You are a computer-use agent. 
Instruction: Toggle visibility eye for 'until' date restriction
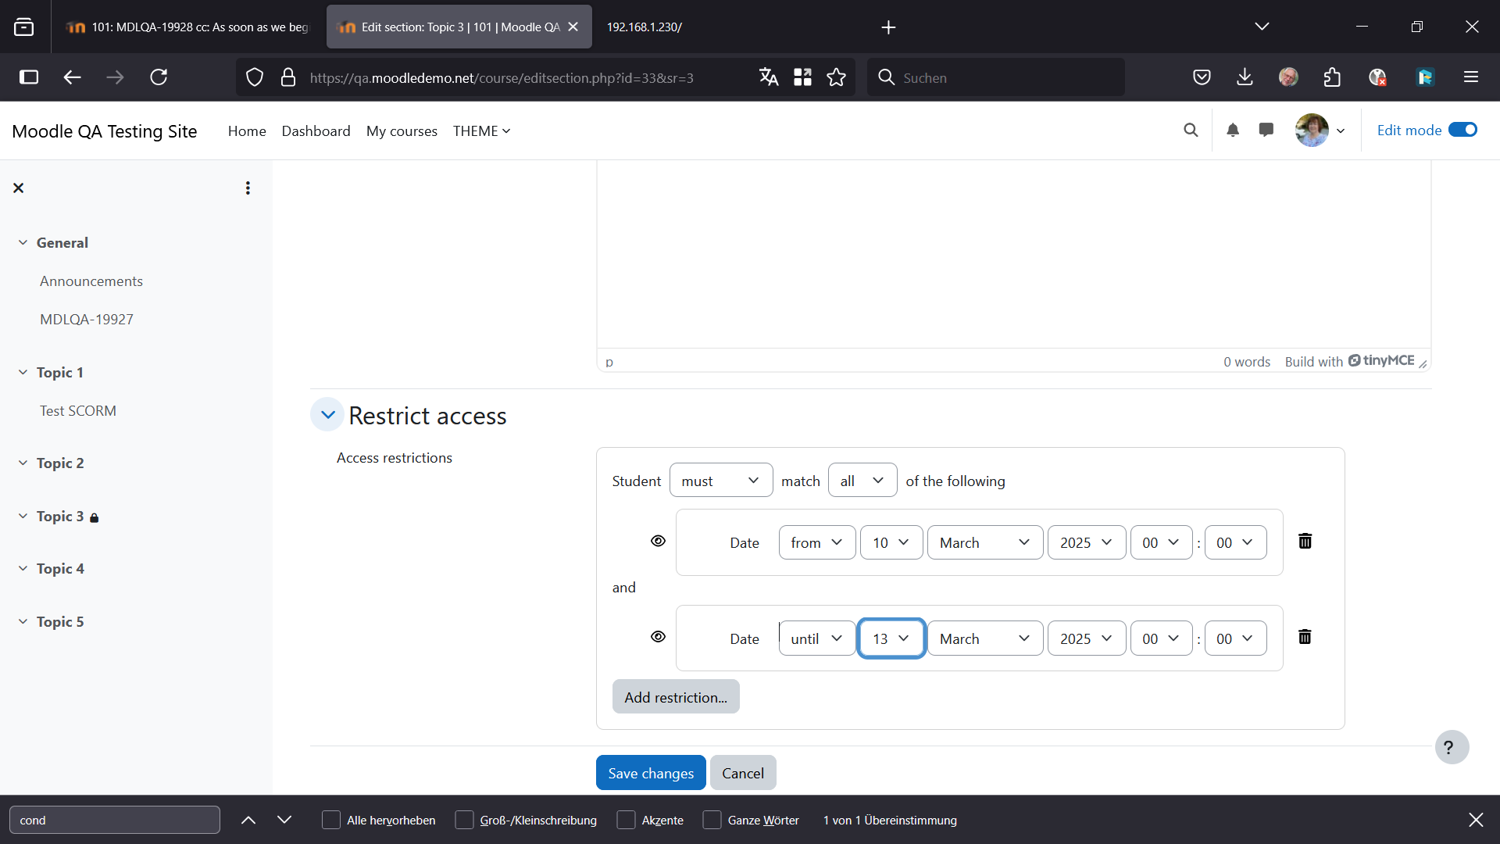658,638
